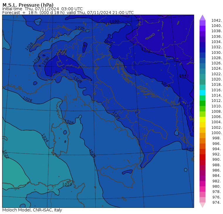The image size is (223, 214).
Task: Click the 'M.S.L. Pressure (hPa)' title
Action: point(28,5)
